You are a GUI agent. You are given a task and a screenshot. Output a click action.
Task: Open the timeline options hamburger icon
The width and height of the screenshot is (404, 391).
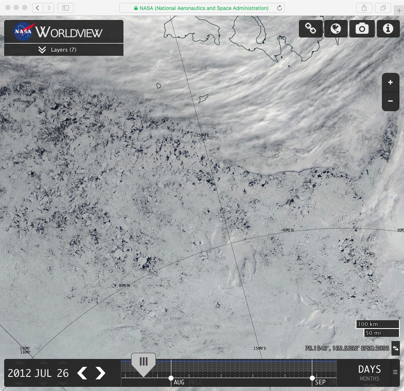click(x=395, y=372)
